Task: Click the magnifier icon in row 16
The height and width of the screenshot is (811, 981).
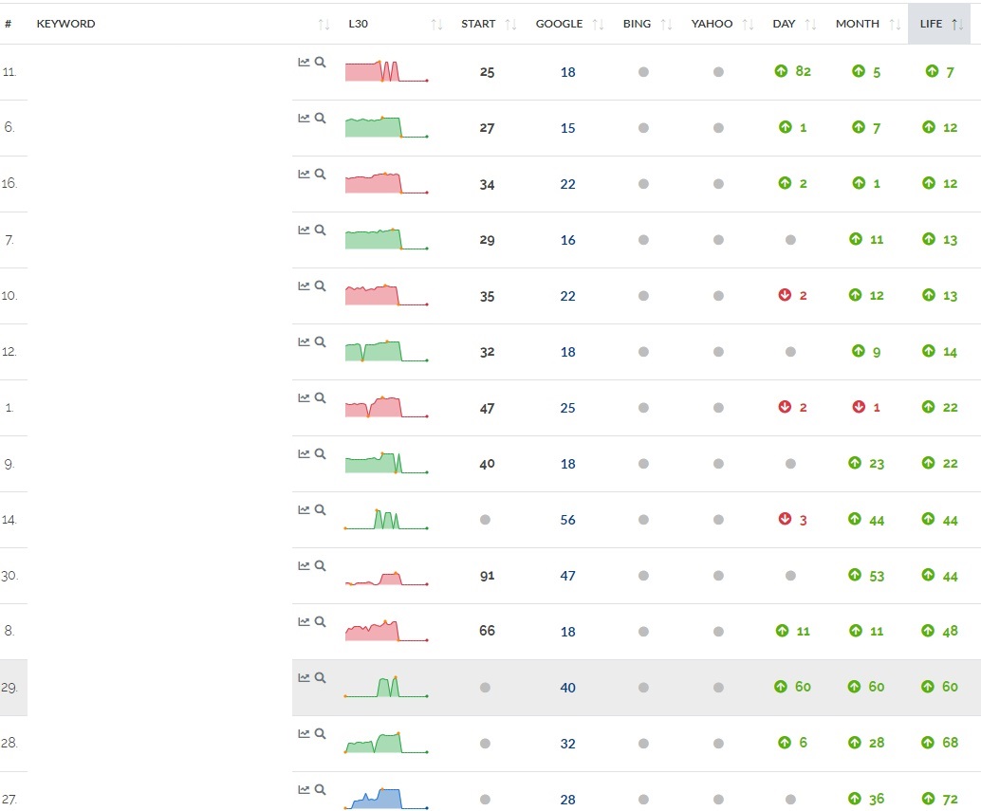Action: tap(321, 174)
